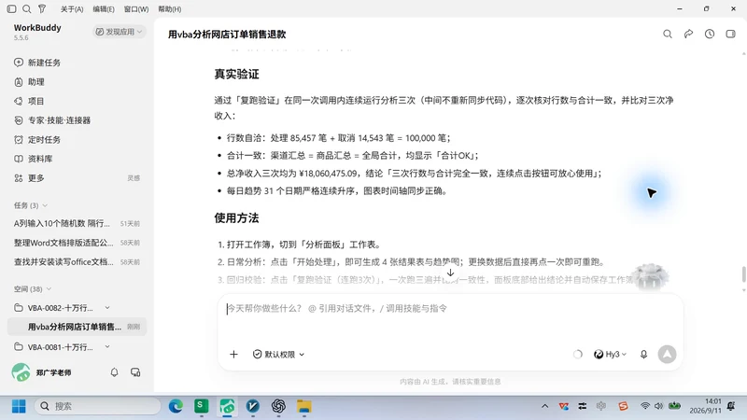Open the message icon beside the bell
747x420 pixels.
(135, 372)
